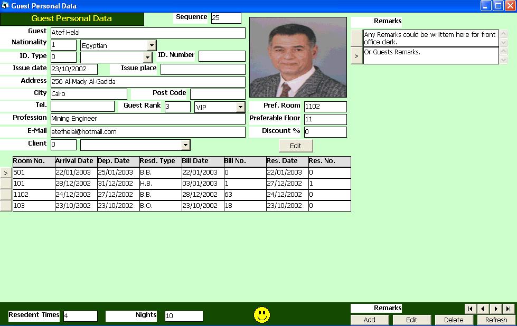The height and width of the screenshot is (326, 517).
Task: Expand the Client dropdown list
Action: 185,145
